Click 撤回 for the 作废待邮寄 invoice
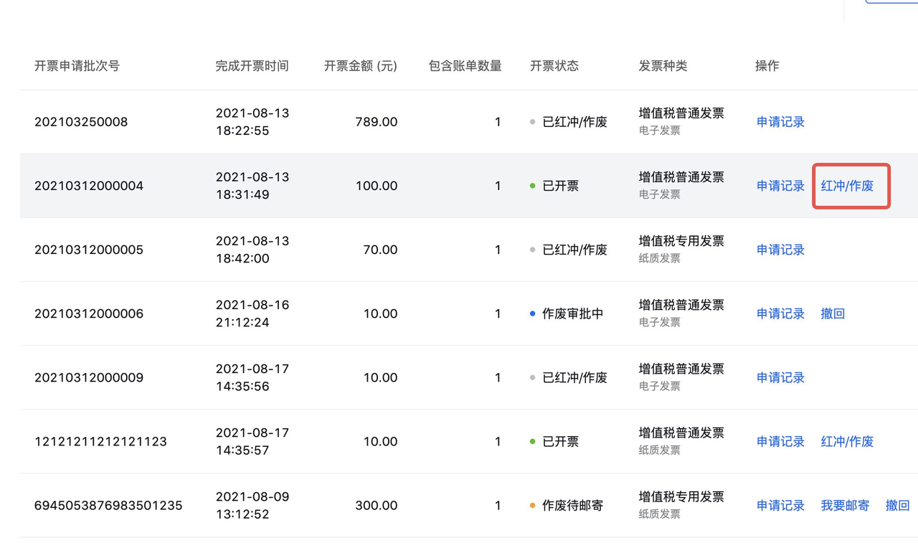The width and height of the screenshot is (918, 543). pyautogui.click(x=897, y=505)
